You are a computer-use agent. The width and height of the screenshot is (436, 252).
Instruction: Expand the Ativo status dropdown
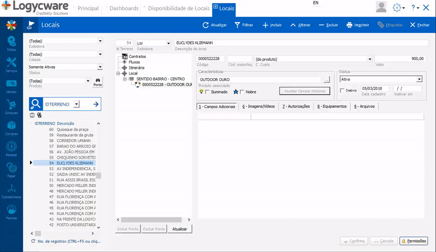point(419,79)
